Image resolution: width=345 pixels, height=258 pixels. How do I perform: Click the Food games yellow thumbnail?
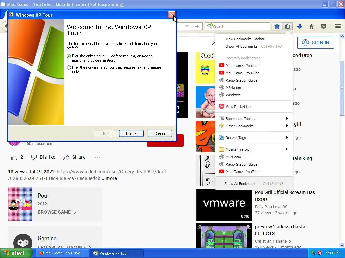206,68
